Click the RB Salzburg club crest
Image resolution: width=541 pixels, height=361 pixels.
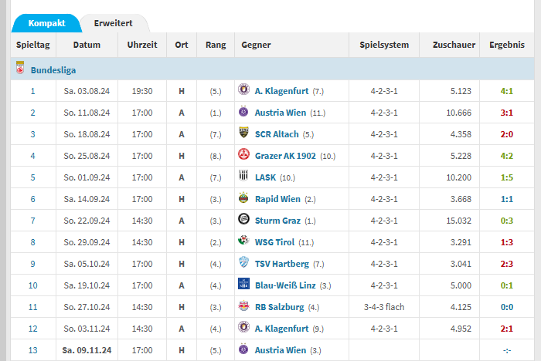click(x=243, y=306)
